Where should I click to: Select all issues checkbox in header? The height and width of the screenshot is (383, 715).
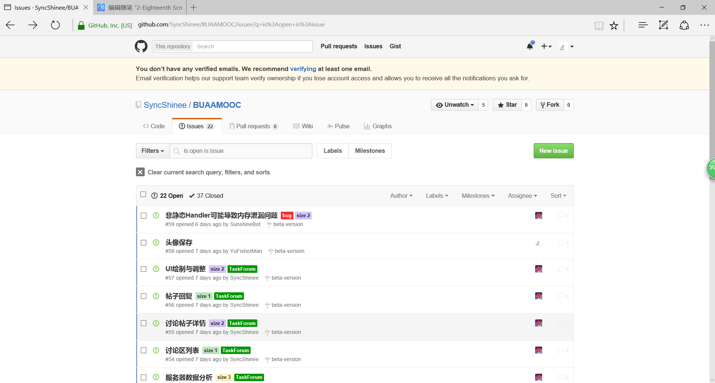[x=143, y=194]
